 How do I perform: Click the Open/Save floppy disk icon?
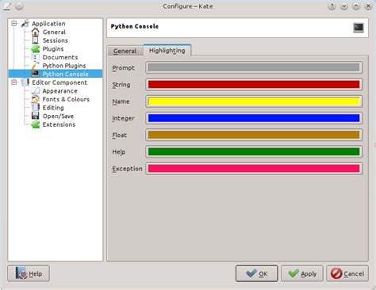[35, 116]
